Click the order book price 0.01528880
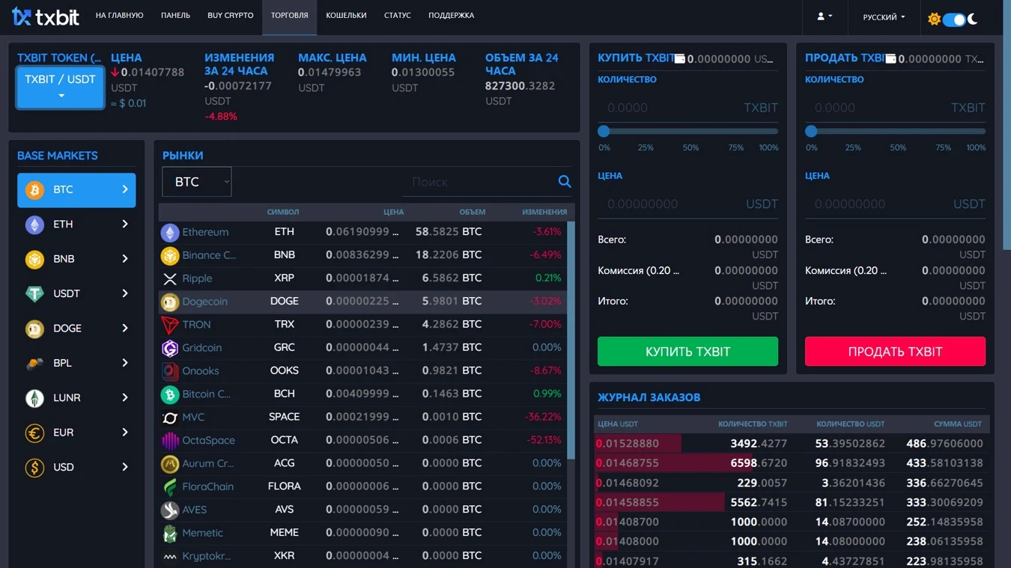 pos(628,444)
